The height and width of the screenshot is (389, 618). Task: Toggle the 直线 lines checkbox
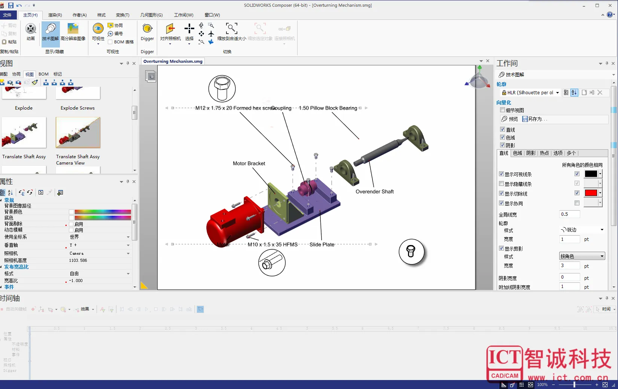[502, 129]
